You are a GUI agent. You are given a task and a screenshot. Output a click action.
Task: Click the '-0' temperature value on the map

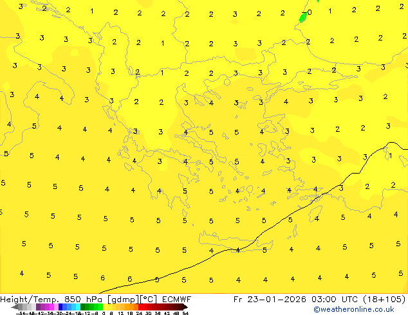pos(307,12)
